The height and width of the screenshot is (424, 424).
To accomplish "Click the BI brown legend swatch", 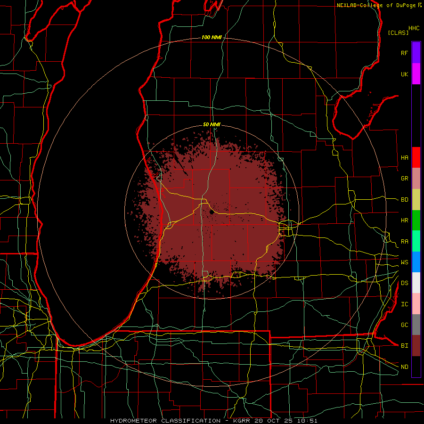I will (x=416, y=346).
